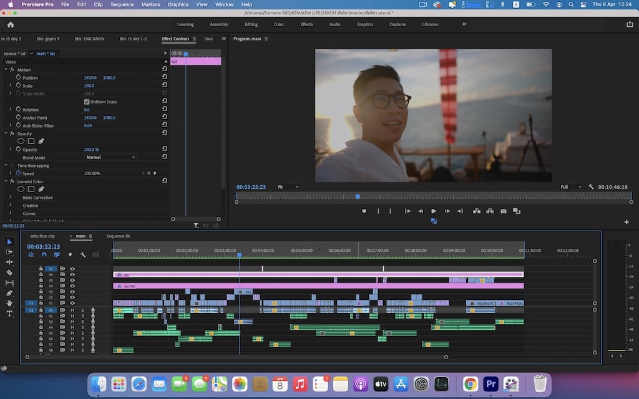Open Source lut dropdown arrow
Screen dimensions: 639x399
tap(31, 54)
